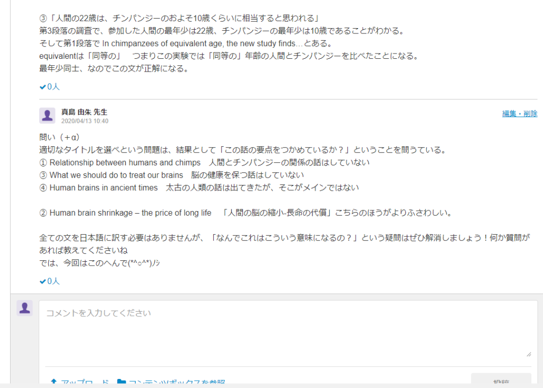Open the 編集・削除 link
The height and width of the screenshot is (388, 543).
pyautogui.click(x=520, y=113)
